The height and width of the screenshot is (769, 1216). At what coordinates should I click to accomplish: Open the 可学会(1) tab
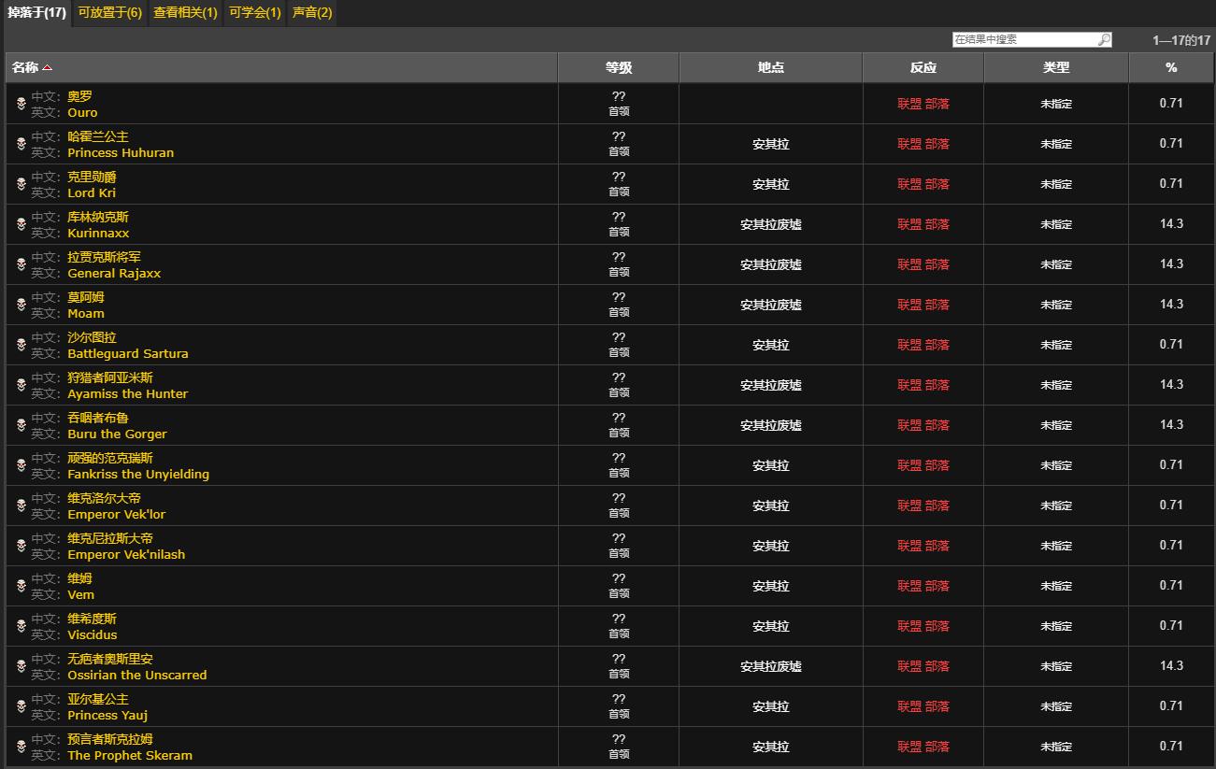pyautogui.click(x=255, y=13)
